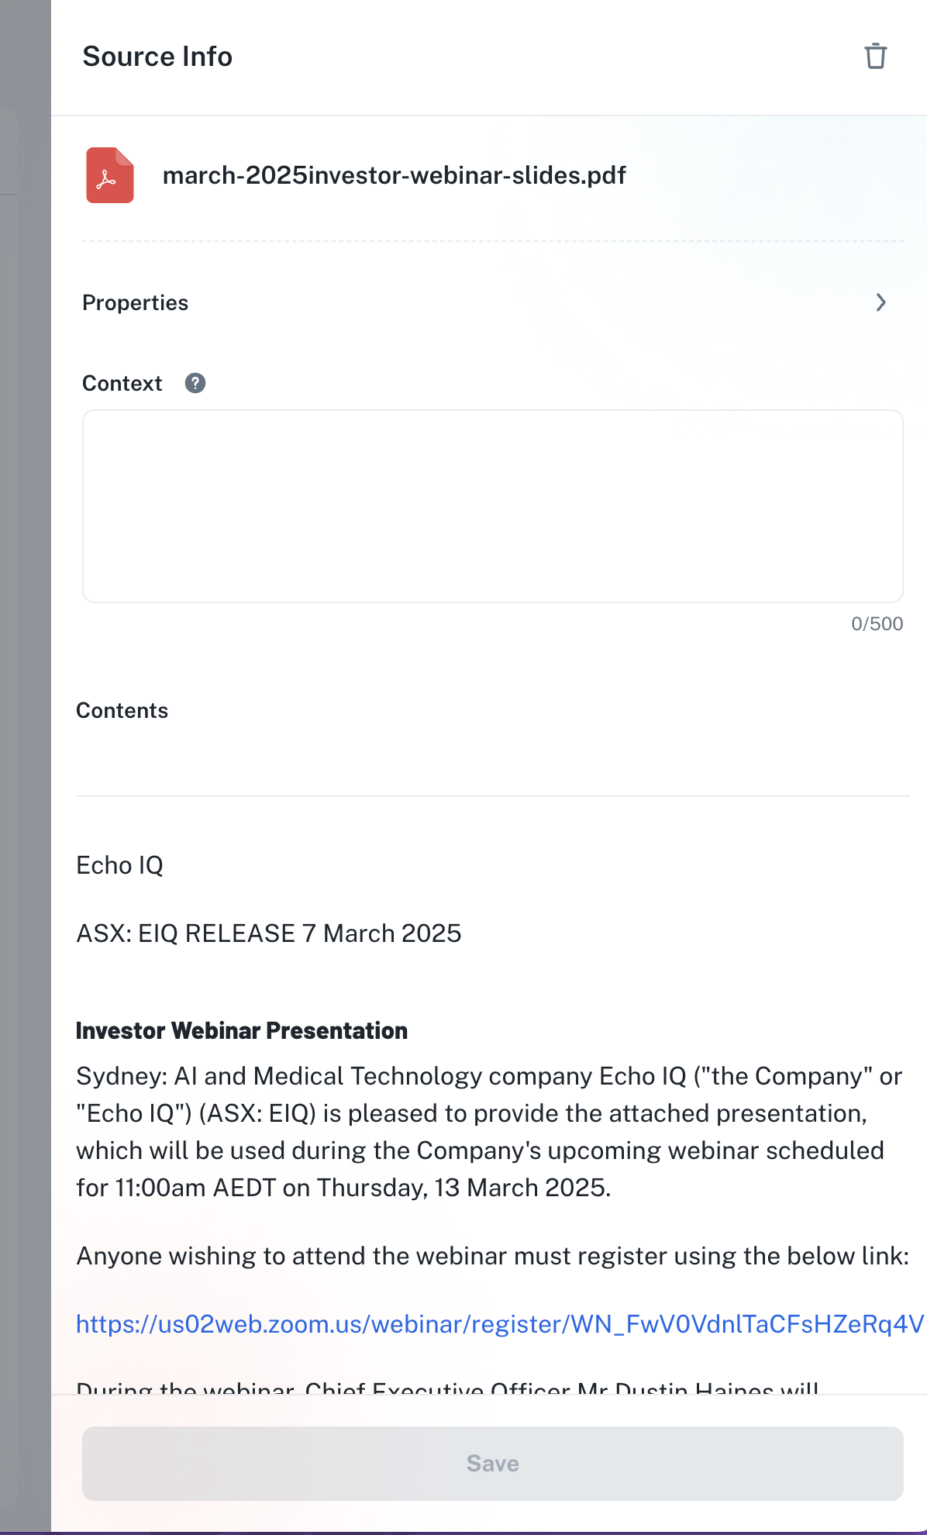Click the ASX: EIQ RELEASE date line
Image resolution: width=927 pixels, height=1535 pixels.
click(268, 933)
